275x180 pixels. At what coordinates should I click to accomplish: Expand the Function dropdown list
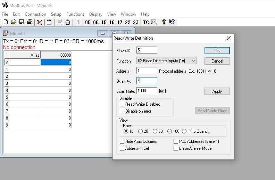pos(193,61)
